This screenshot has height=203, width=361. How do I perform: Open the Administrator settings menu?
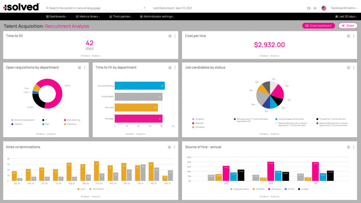pos(157,17)
